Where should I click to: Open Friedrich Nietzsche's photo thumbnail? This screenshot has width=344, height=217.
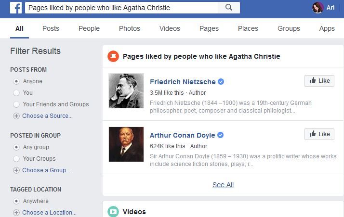(126, 91)
